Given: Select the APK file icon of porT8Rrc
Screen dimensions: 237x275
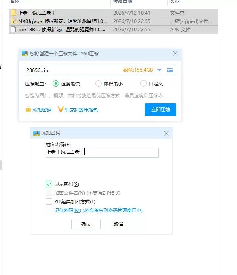Looking at the screenshot, I should [13, 29].
